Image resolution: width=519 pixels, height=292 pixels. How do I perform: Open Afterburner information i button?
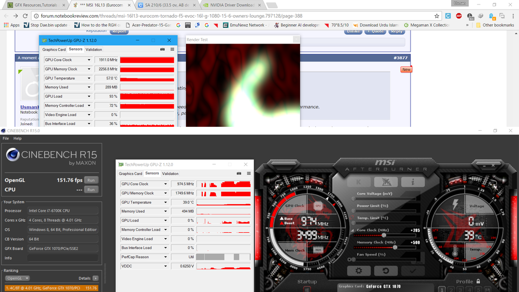click(413, 182)
